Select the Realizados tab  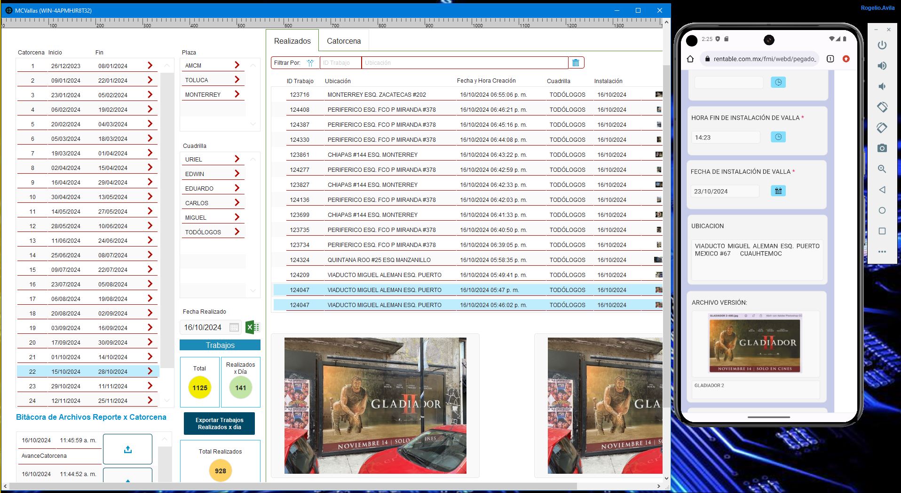292,41
